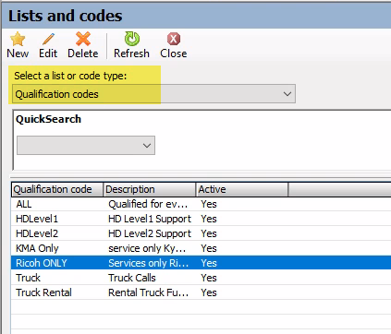Select the Truck qualification code
The height and width of the screenshot is (334, 391).
coord(28,278)
